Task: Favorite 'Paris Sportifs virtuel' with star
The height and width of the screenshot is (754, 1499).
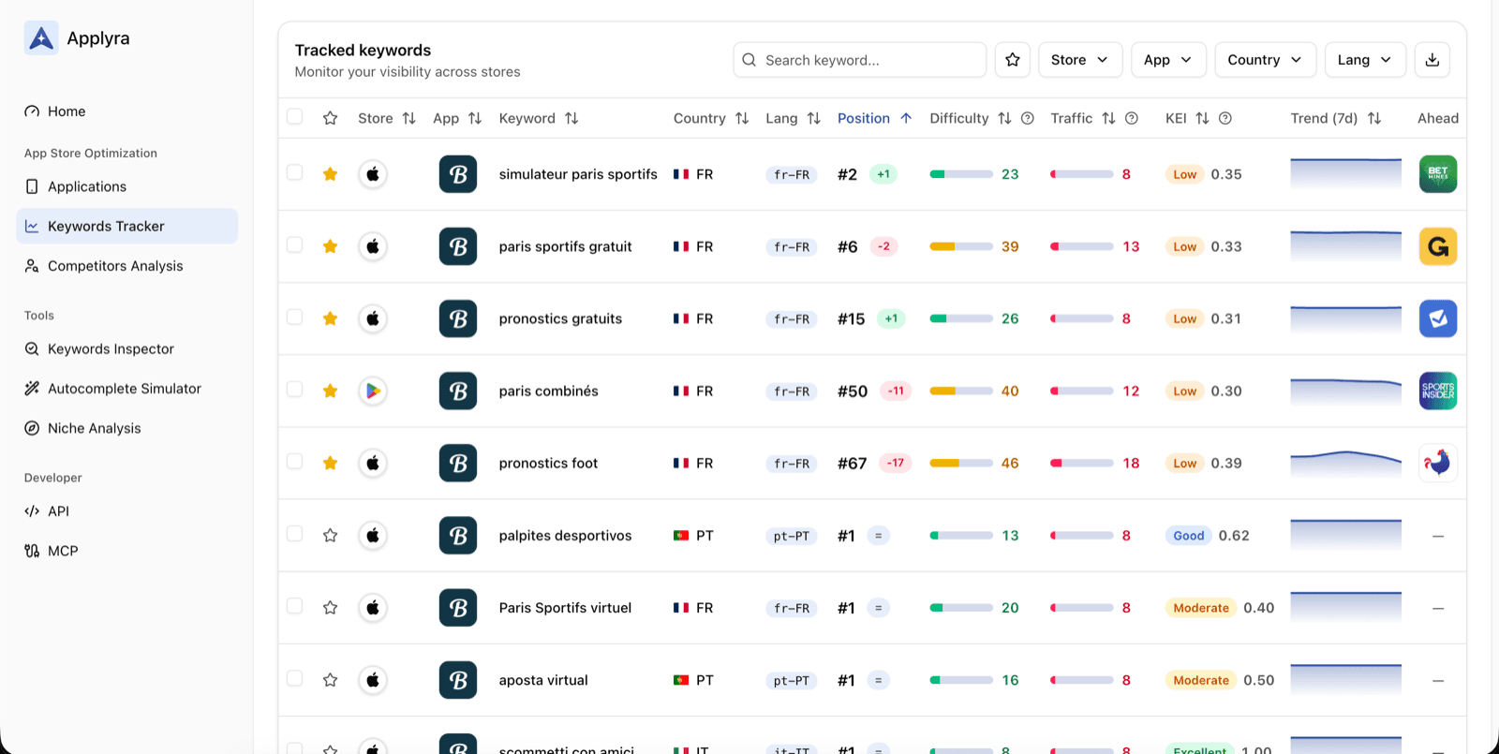Action: [330, 608]
